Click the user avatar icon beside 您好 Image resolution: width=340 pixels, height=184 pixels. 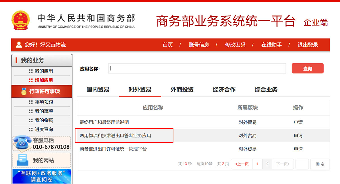(19, 45)
